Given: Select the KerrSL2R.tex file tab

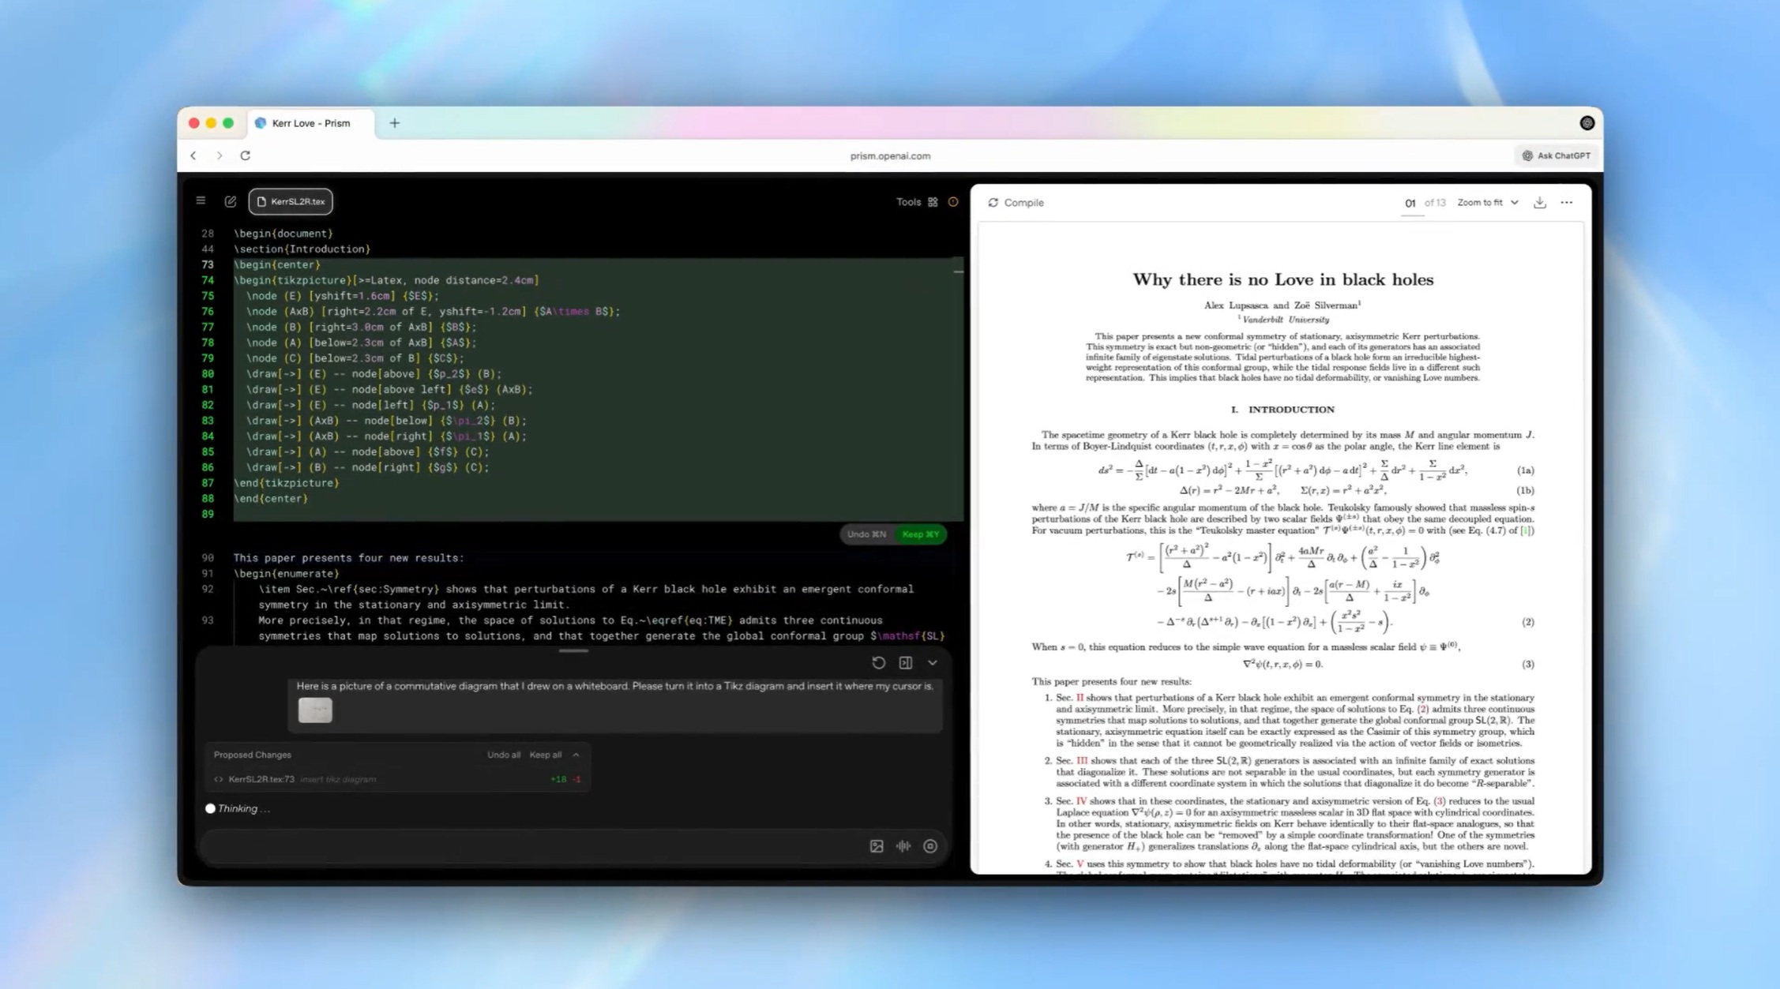Looking at the screenshot, I should [x=291, y=201].
